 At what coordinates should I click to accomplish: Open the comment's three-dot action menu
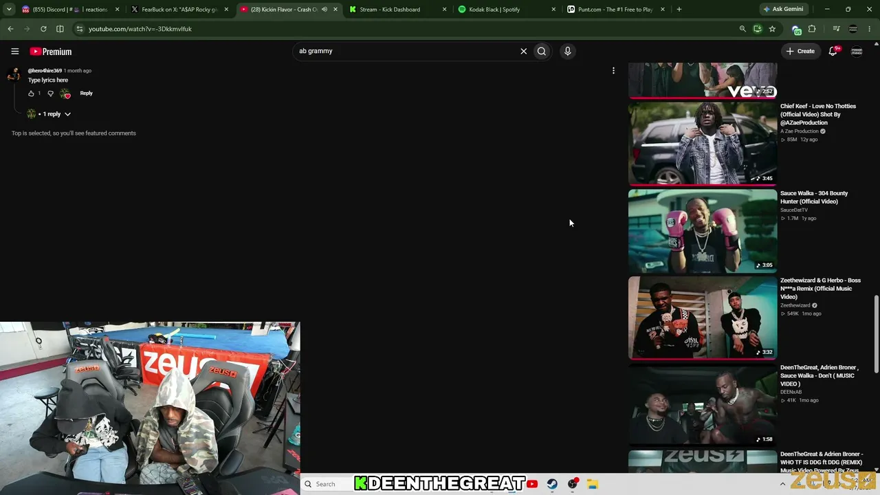point(613,70)
